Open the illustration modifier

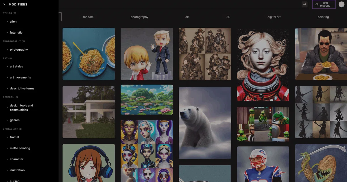[17, 170]
